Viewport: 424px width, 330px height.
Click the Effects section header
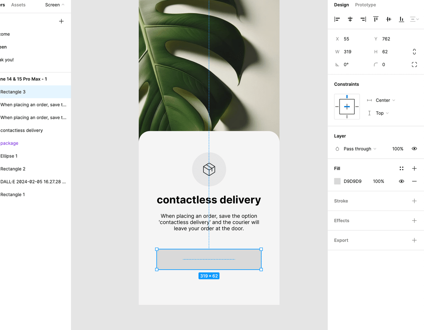tap(342, 220)
